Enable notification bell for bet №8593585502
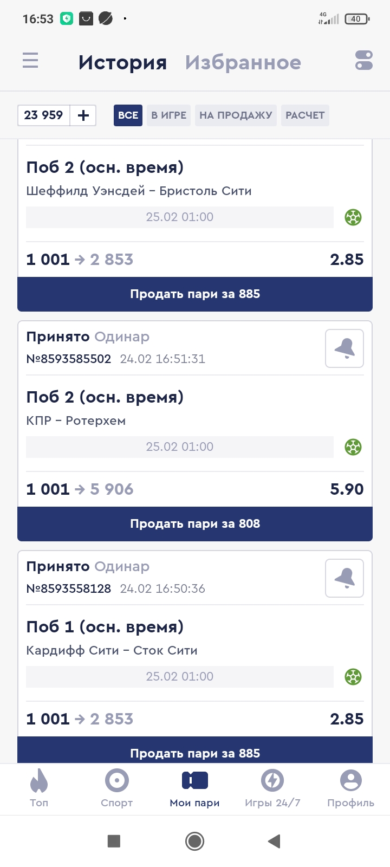The width and height of the screenshot is (390, 867). click(344, 348)
